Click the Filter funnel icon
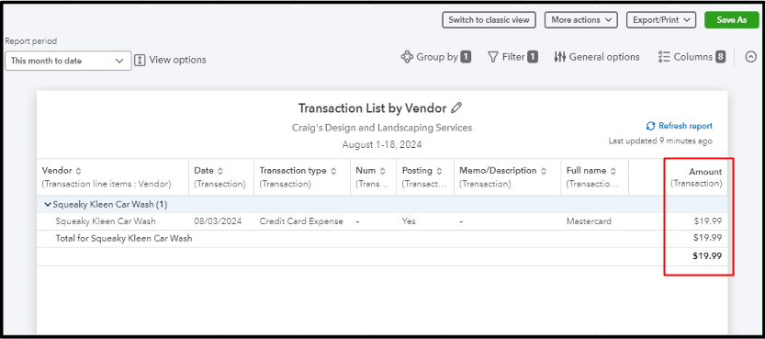 (493, 57)
